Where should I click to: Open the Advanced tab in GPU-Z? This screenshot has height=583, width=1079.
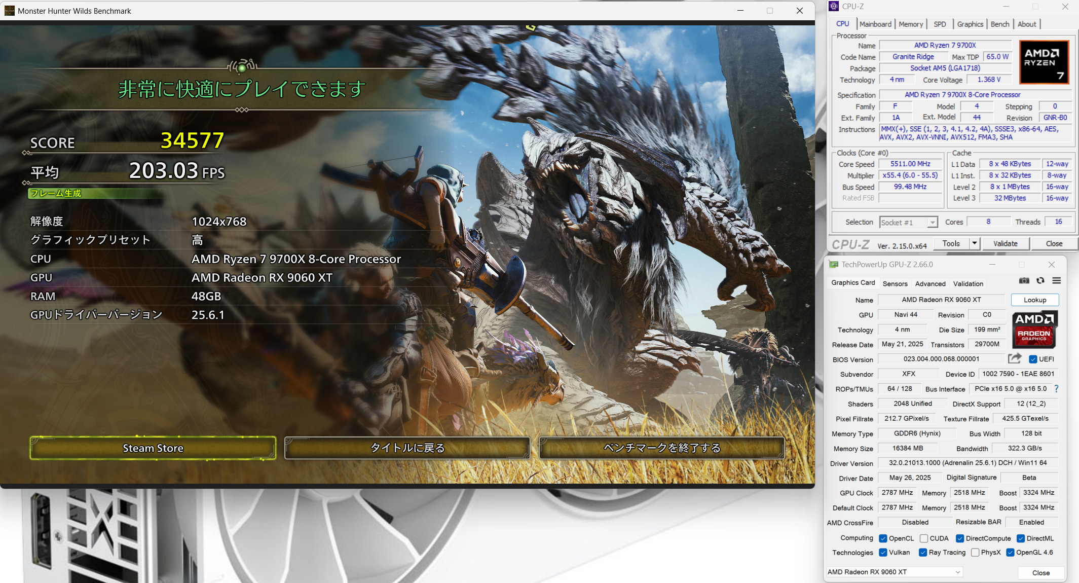coord(930,284)
